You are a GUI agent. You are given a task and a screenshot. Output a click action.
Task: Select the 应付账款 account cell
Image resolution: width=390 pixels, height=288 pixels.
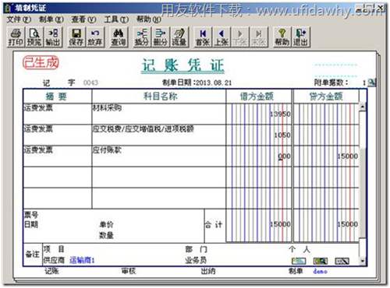pos(158,156)
